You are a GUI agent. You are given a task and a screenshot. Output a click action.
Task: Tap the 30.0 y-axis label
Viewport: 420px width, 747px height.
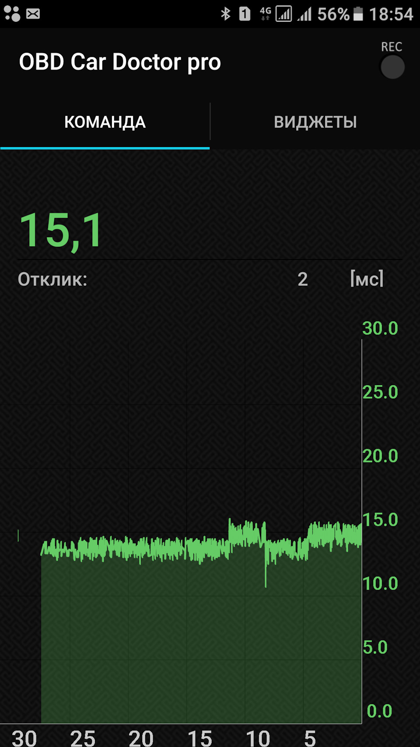380,328
